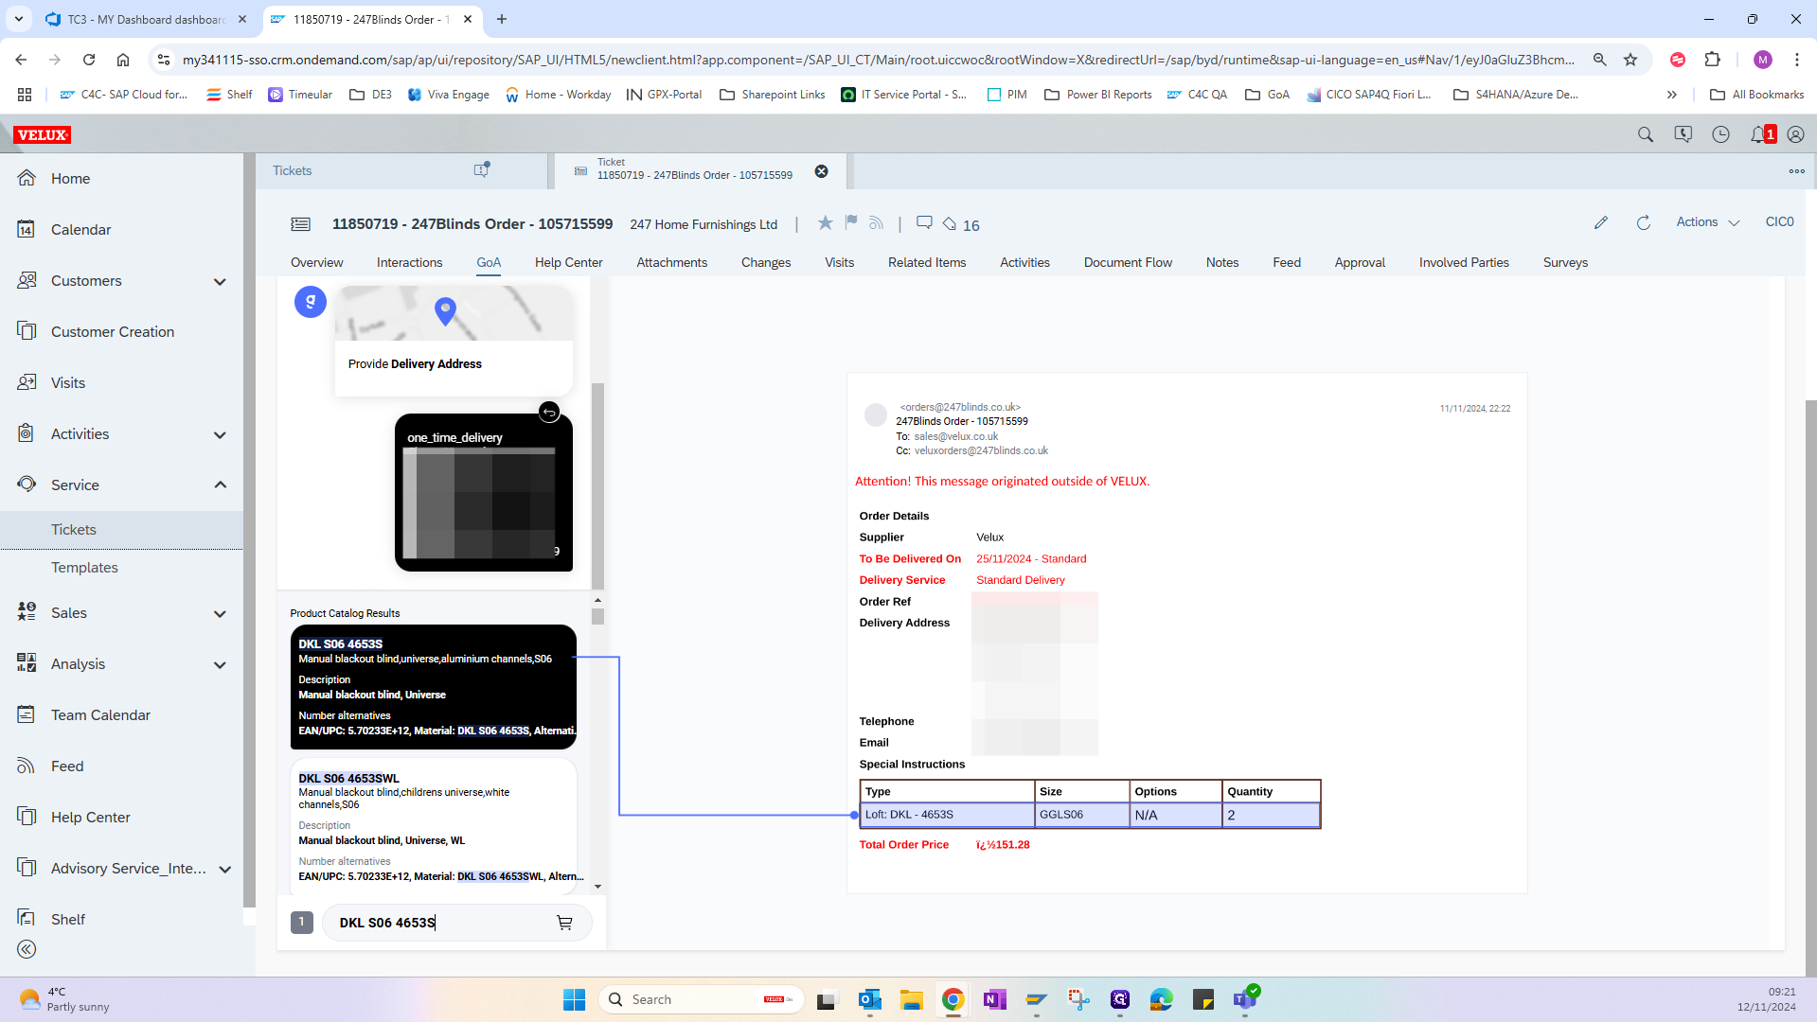Open the global search magnifier icon
The image size is (1817, 1022).
[1646, 134]
